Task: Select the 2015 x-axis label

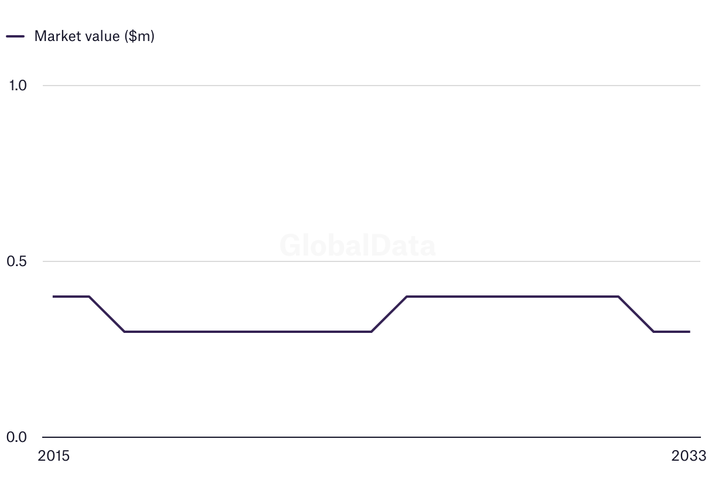Action: pyautogui.click(x=53, y=456)
